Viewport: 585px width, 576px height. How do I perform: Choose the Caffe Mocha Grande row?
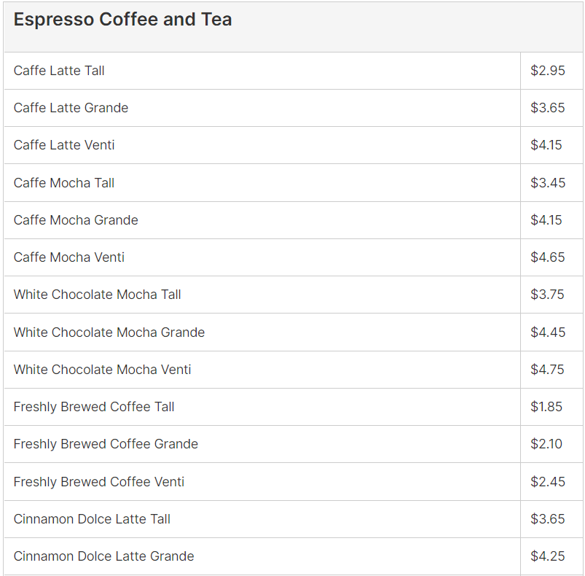tap(76, 220)
